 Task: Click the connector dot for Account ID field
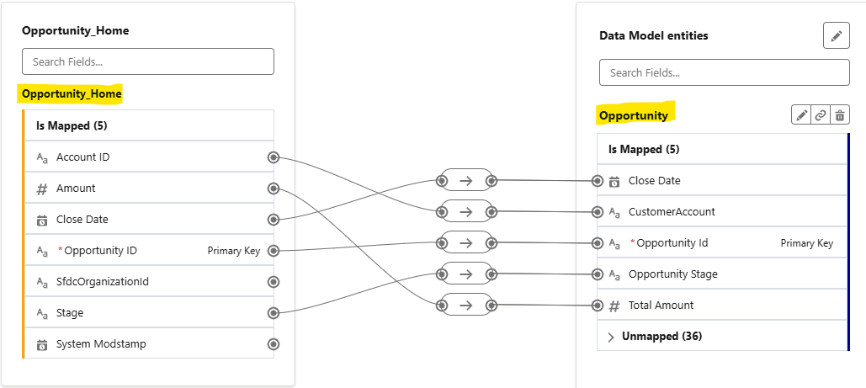273,157
